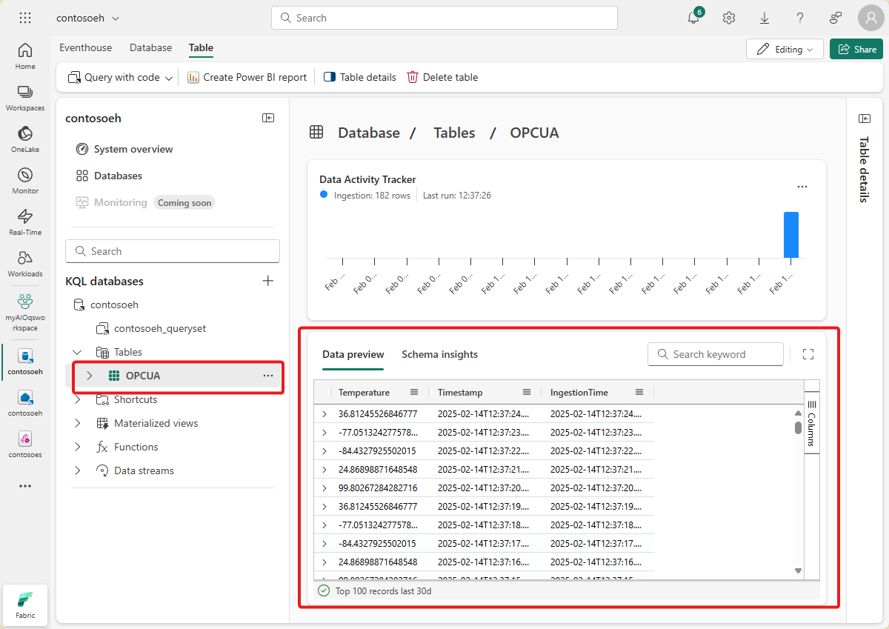
Task: Open the Temperature column menu
Action: click(413, 392)
